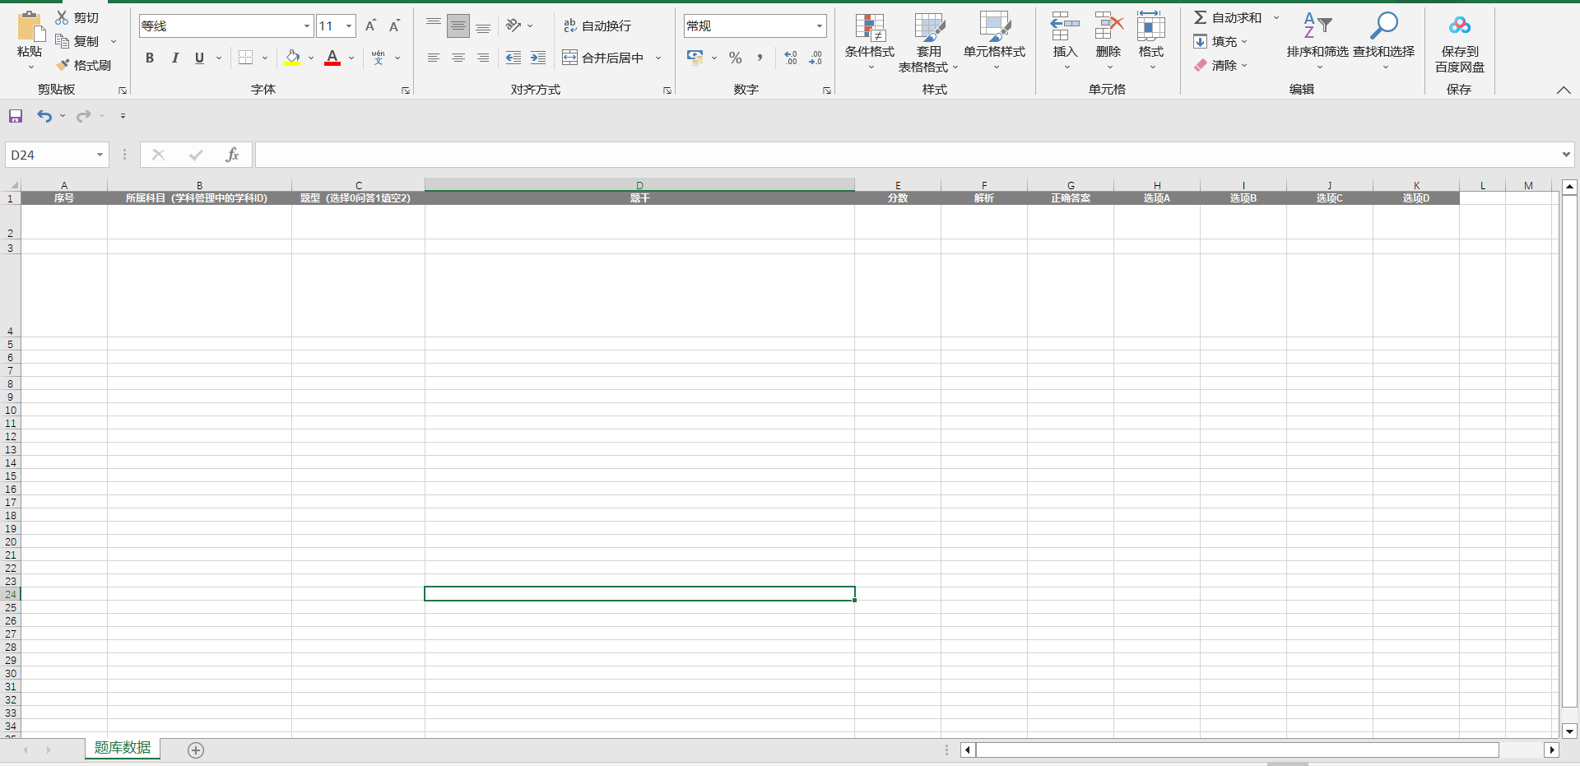This screenshot has height=766, width=1580.
Task: Click the Save icon in quick access toolbar
Action: pos(16,116)
